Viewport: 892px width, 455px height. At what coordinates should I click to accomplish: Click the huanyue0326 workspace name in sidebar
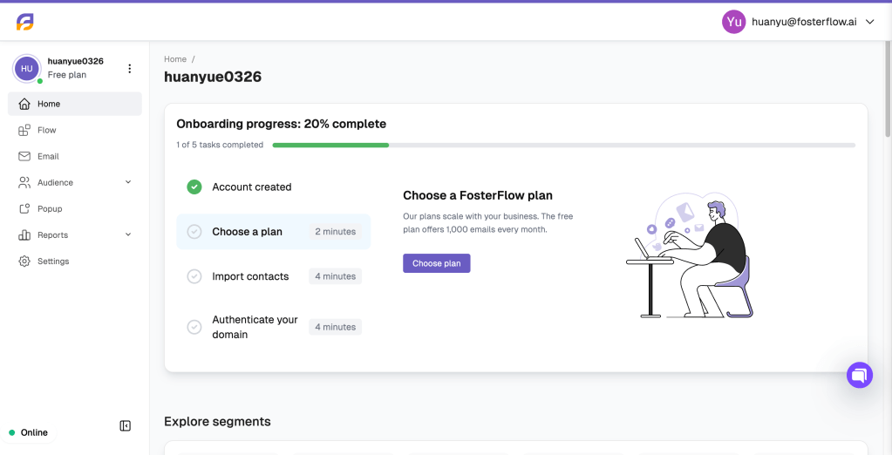(76, 61)
